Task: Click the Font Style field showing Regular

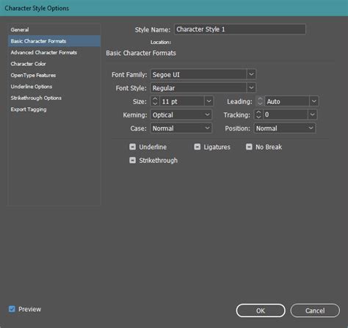Action: (x=198, y=88)
